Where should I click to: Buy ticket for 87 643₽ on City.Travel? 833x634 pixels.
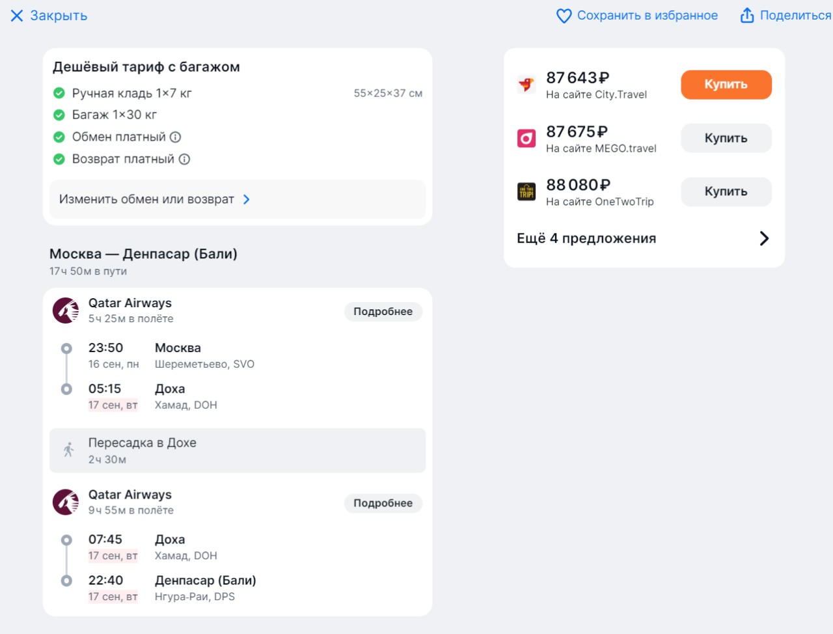726,85
